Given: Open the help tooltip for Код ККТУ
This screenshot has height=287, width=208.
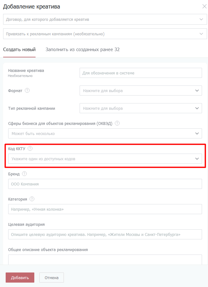Looking at the screenshot, I should point(30,149).
